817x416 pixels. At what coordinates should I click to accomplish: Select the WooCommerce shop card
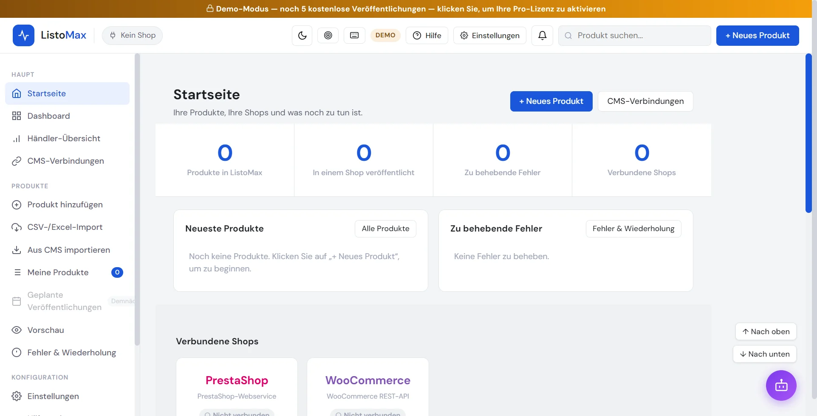click(x=368, y=387)
